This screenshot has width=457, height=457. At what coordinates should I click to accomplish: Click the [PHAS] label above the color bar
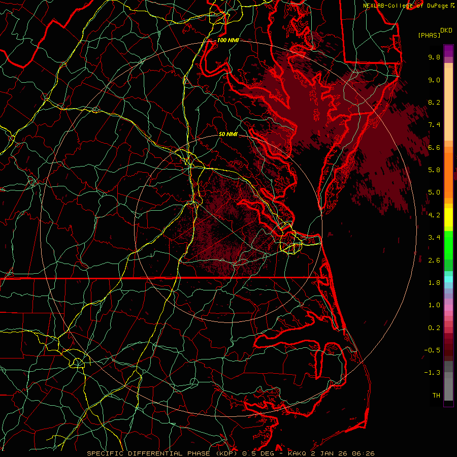click(429, 35)
